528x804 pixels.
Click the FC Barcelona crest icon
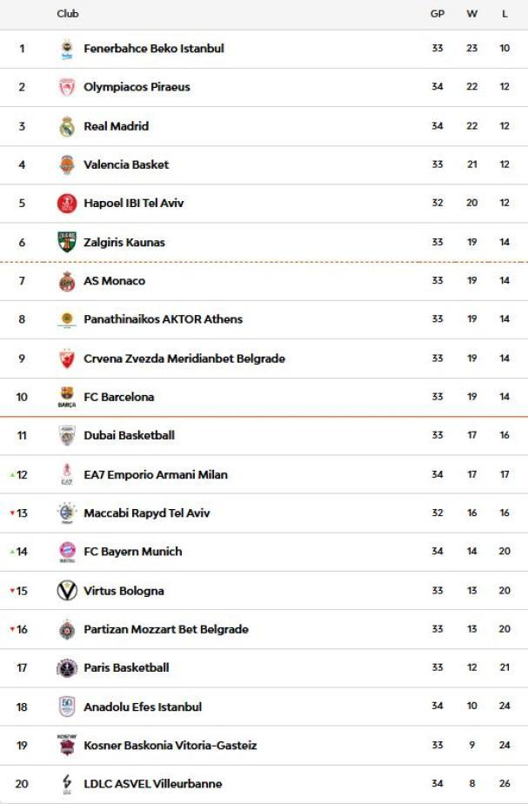click(67, 397)
